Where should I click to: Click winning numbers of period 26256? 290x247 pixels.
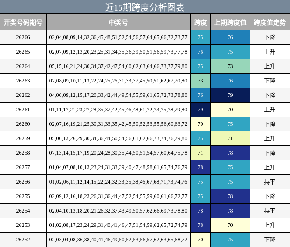(x=118, y=182)
